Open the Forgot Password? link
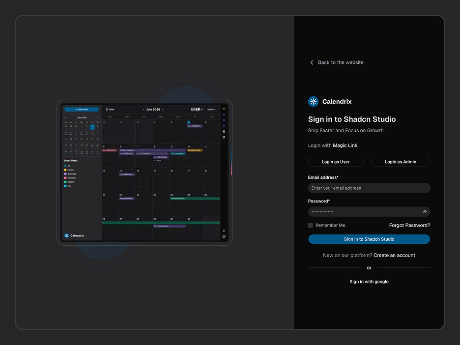 [x=409, y=225]
